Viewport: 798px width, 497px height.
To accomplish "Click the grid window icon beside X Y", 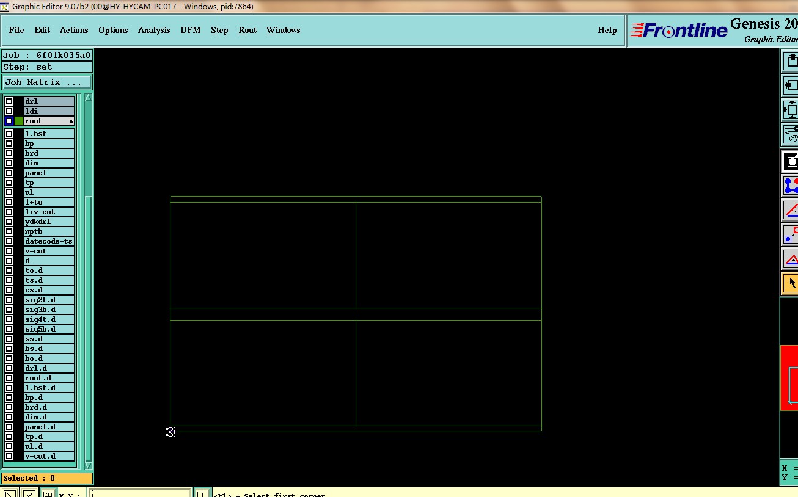I will click(48, 493).
